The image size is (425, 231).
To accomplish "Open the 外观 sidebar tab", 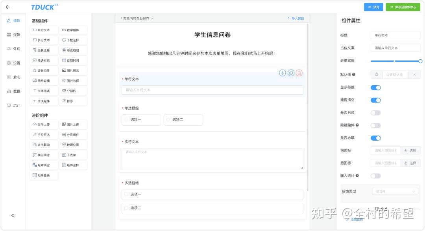I will tap(13, 49).
